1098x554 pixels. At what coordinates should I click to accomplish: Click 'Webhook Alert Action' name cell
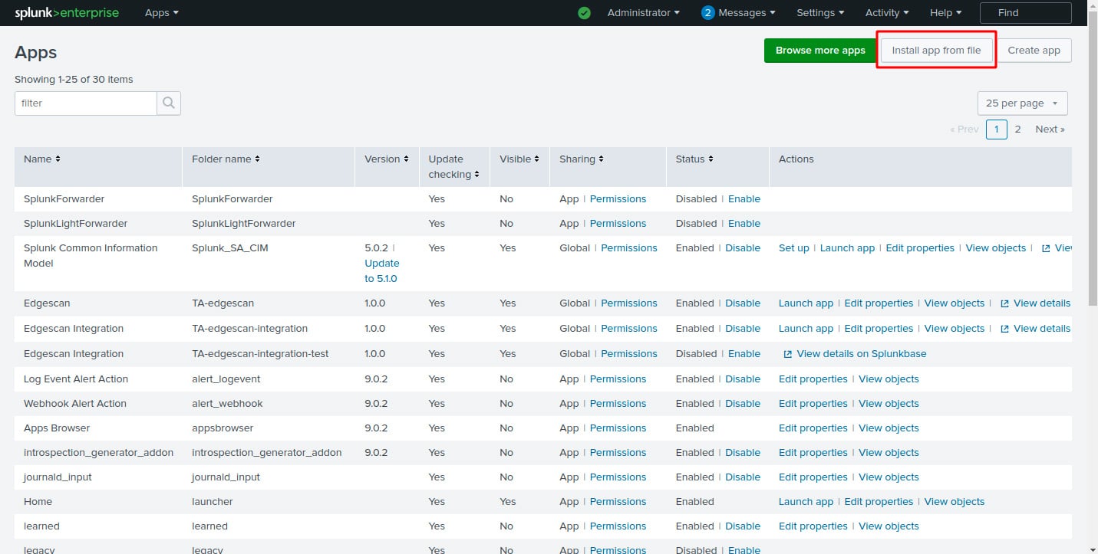point(75,404)
